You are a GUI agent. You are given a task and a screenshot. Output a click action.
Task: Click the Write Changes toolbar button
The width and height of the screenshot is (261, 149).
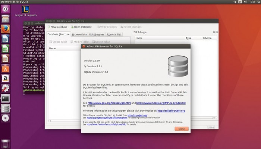coord(107,27)
